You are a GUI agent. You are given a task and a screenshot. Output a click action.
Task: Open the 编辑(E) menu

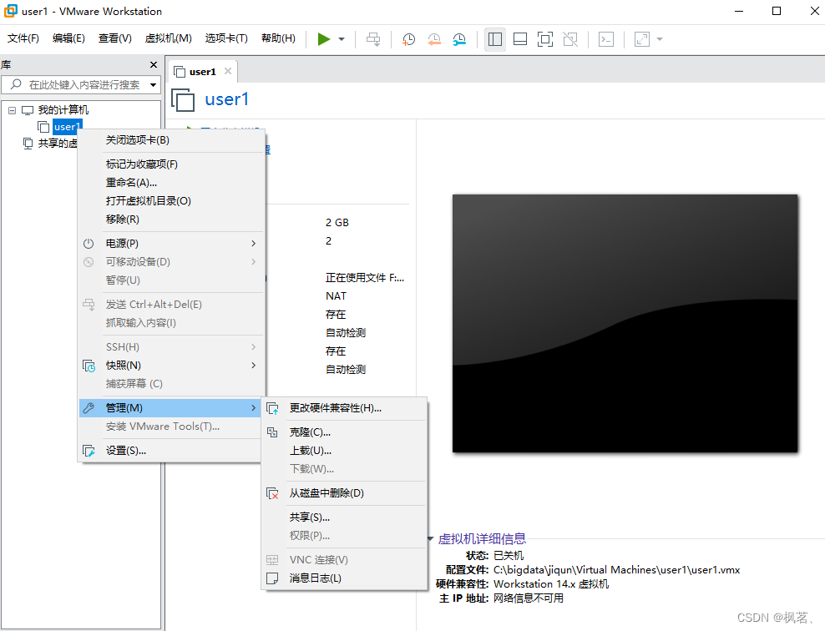(69, 38)
